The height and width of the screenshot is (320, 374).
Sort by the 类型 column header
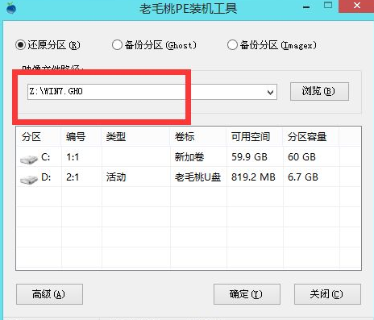(136, 137)
